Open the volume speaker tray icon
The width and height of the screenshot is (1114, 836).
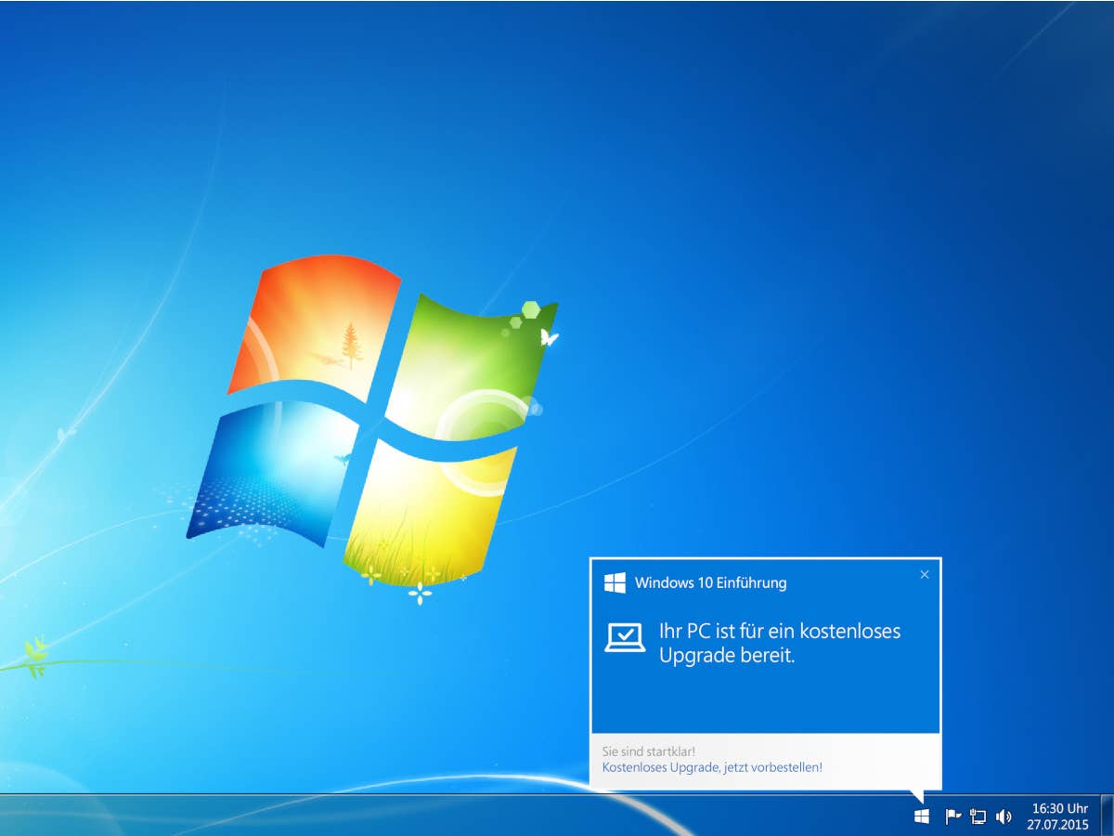coord(1004,816)
